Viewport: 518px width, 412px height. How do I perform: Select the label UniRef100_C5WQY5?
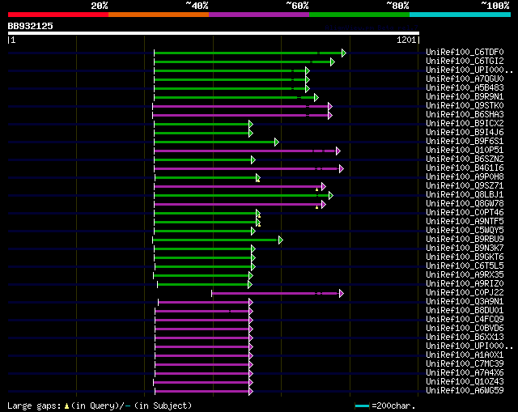click(465, 231)
